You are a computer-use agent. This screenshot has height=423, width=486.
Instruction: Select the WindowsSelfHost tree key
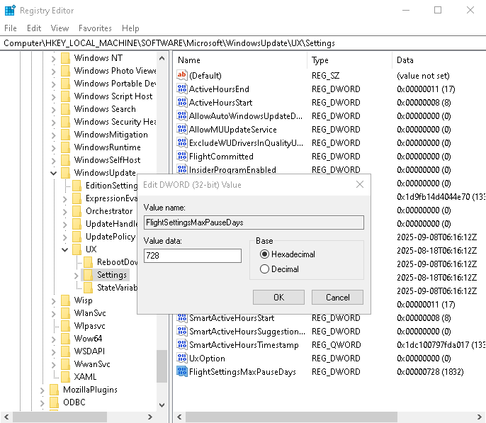[107, 160]
